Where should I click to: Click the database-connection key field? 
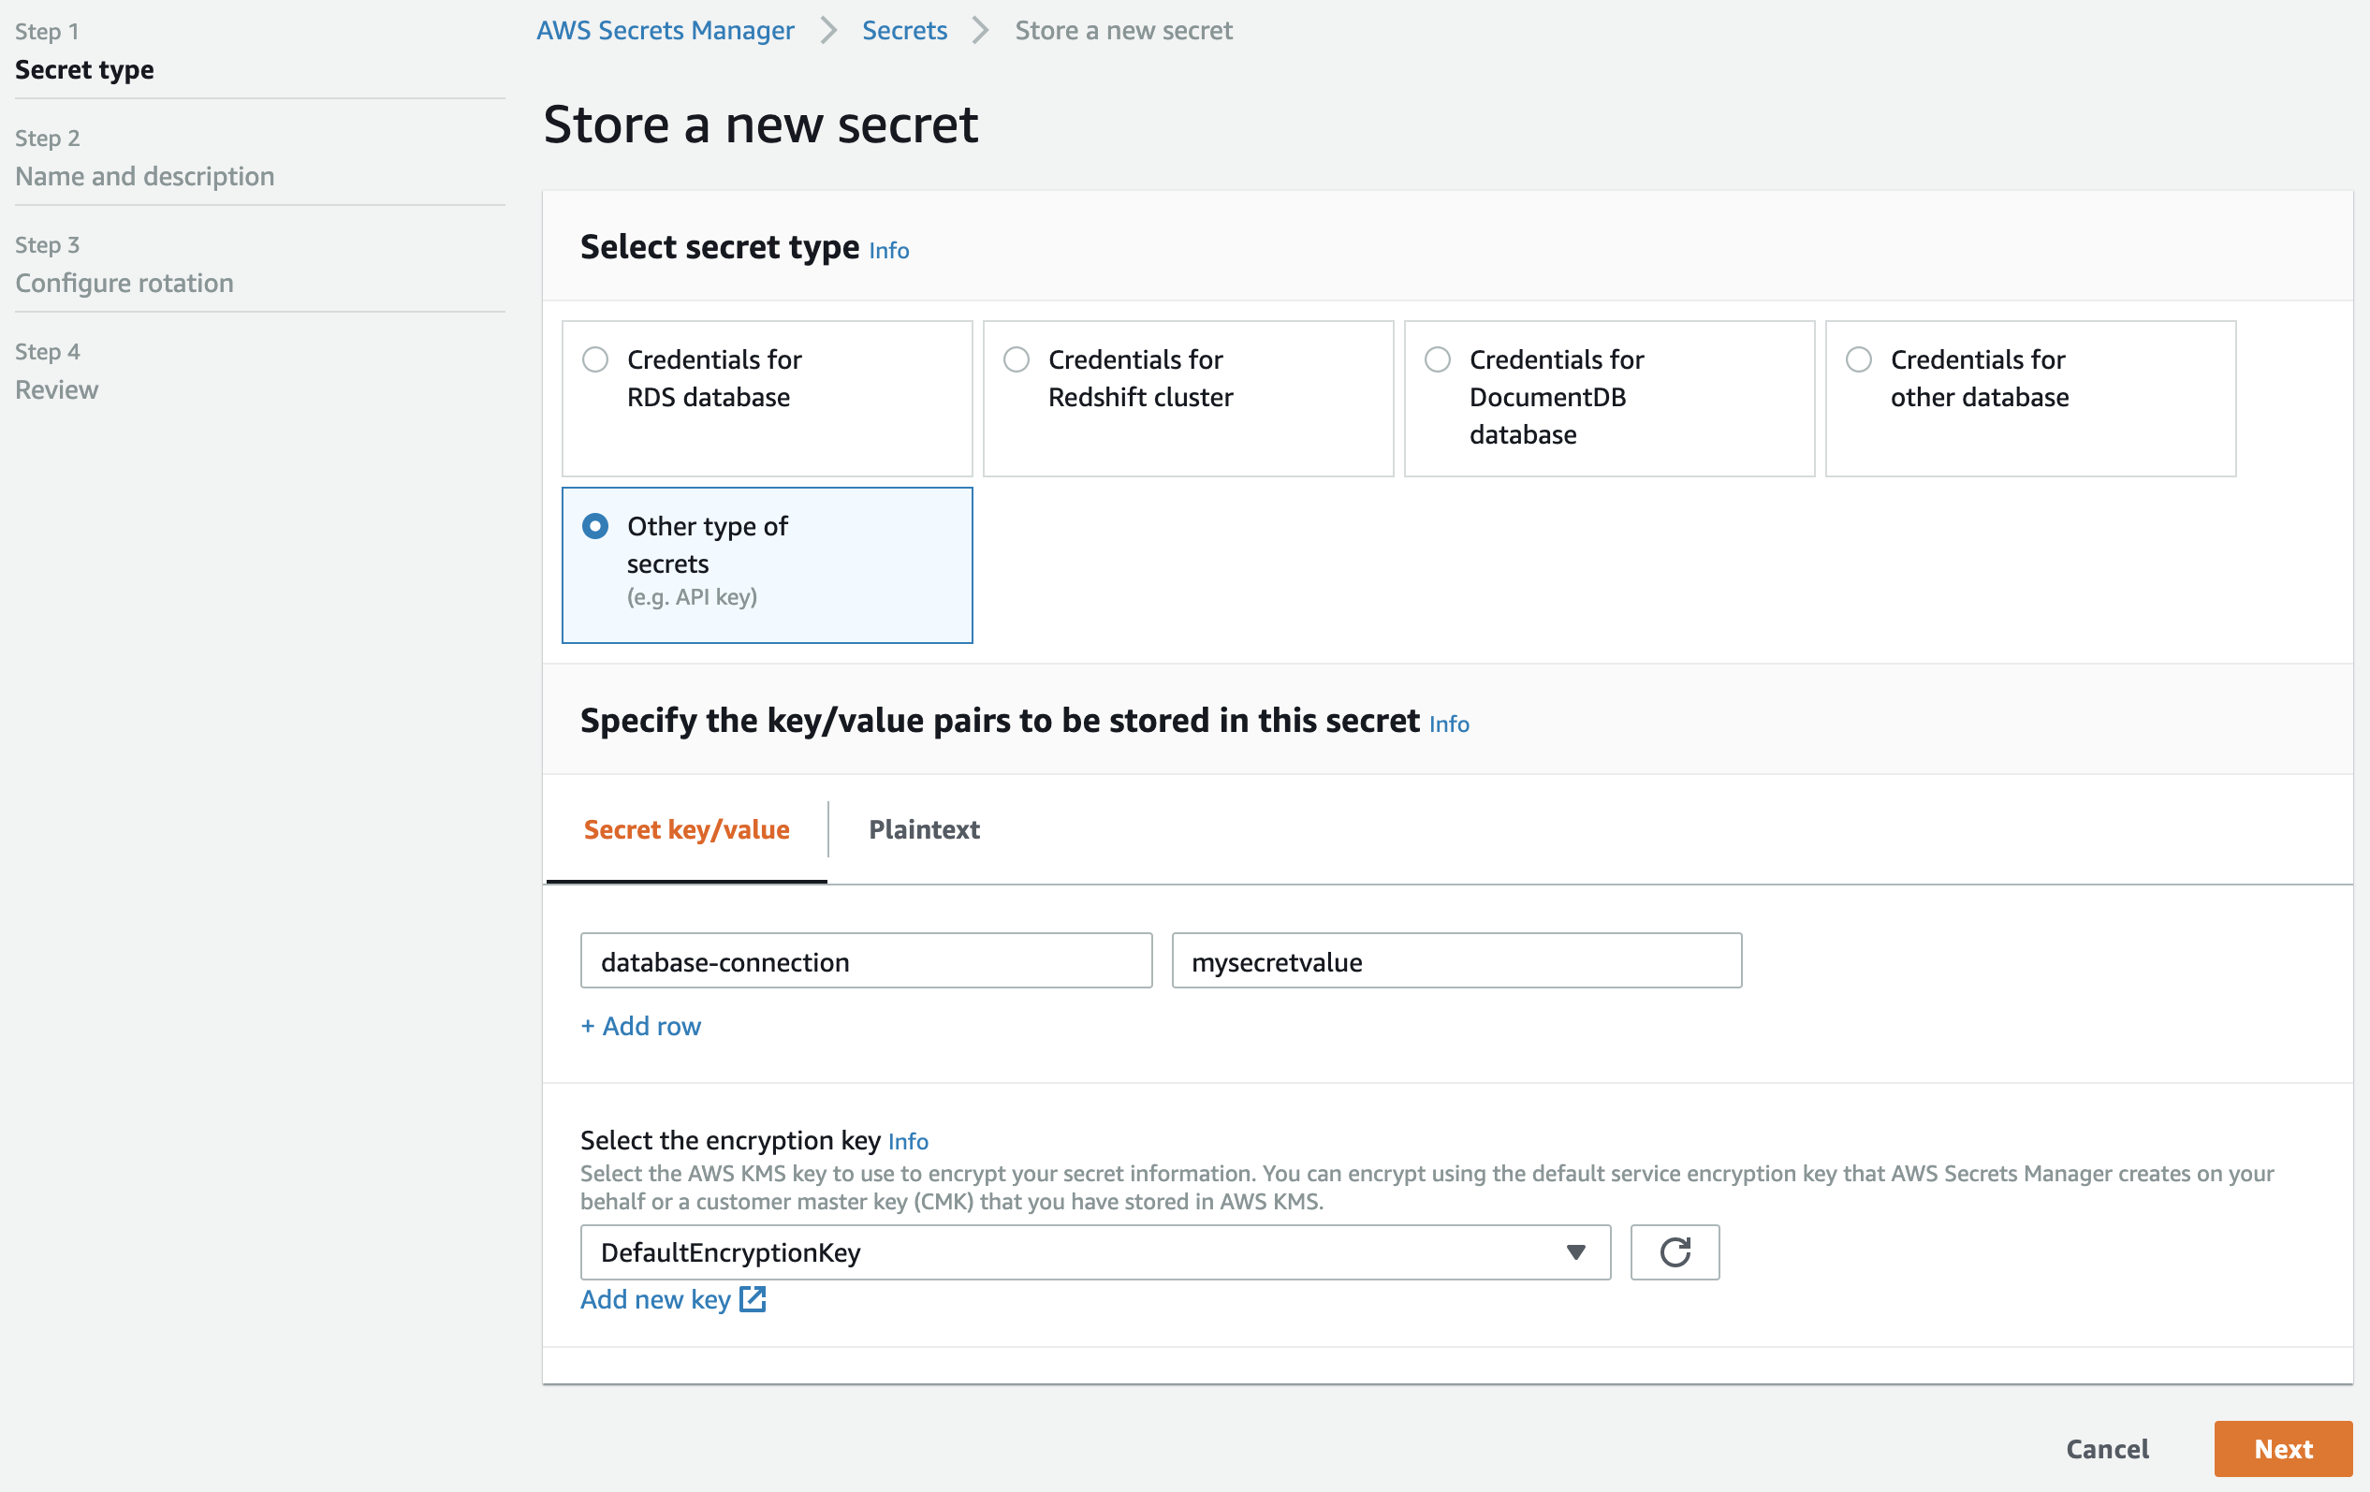point(866,960)
